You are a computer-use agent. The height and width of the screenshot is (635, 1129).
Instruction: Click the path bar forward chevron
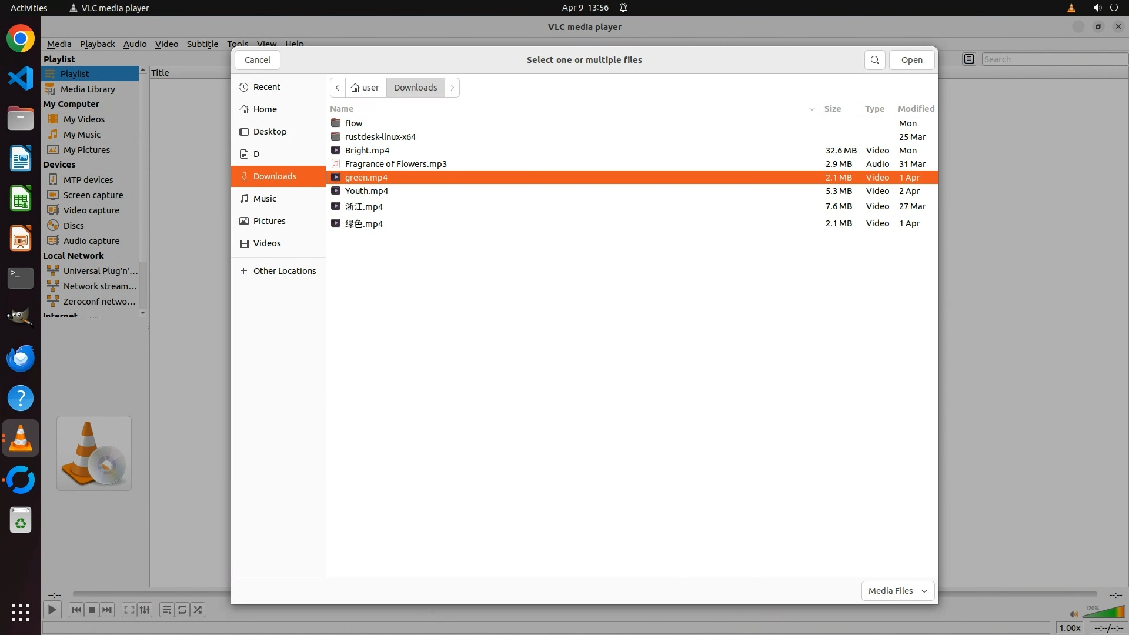click(x=452, y=88)
